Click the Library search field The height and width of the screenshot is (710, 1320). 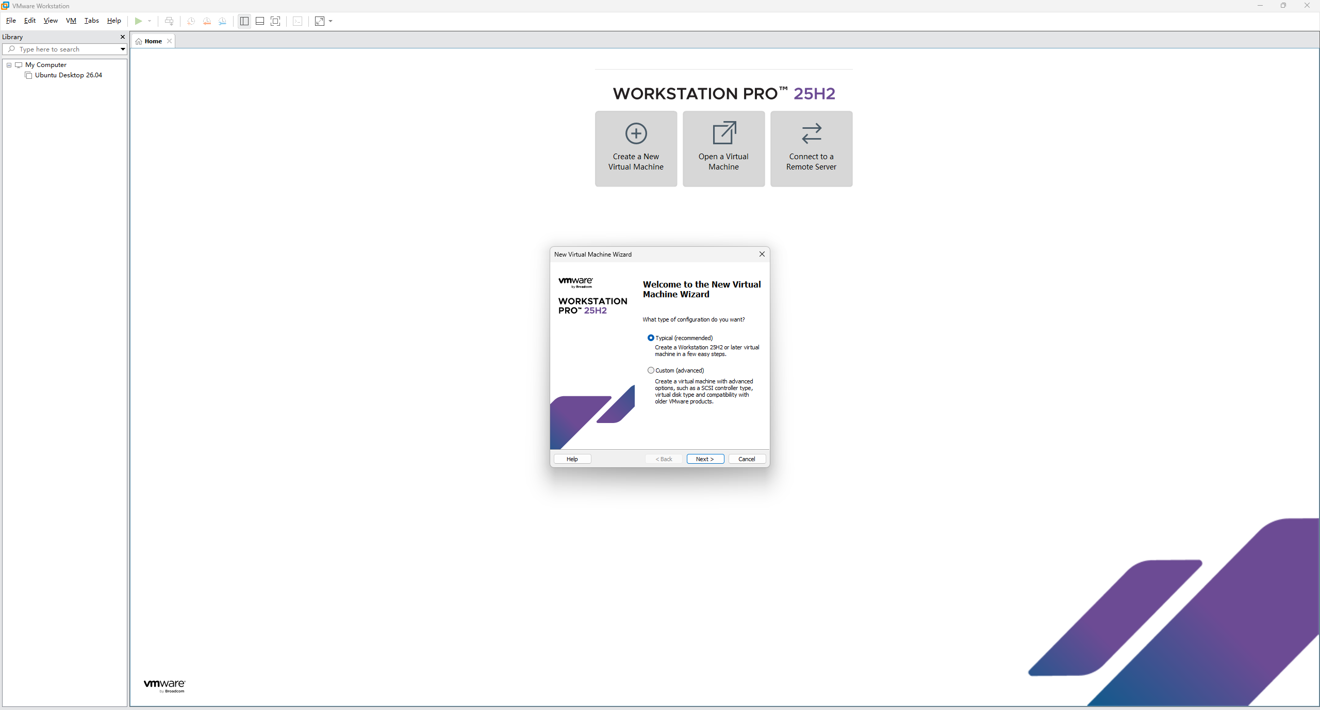click(x=64, y=49)
